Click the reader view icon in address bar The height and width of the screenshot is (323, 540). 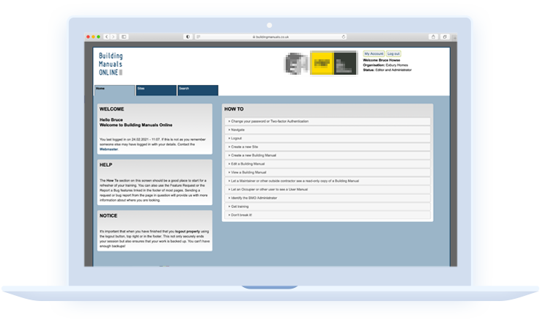point(199,37)
